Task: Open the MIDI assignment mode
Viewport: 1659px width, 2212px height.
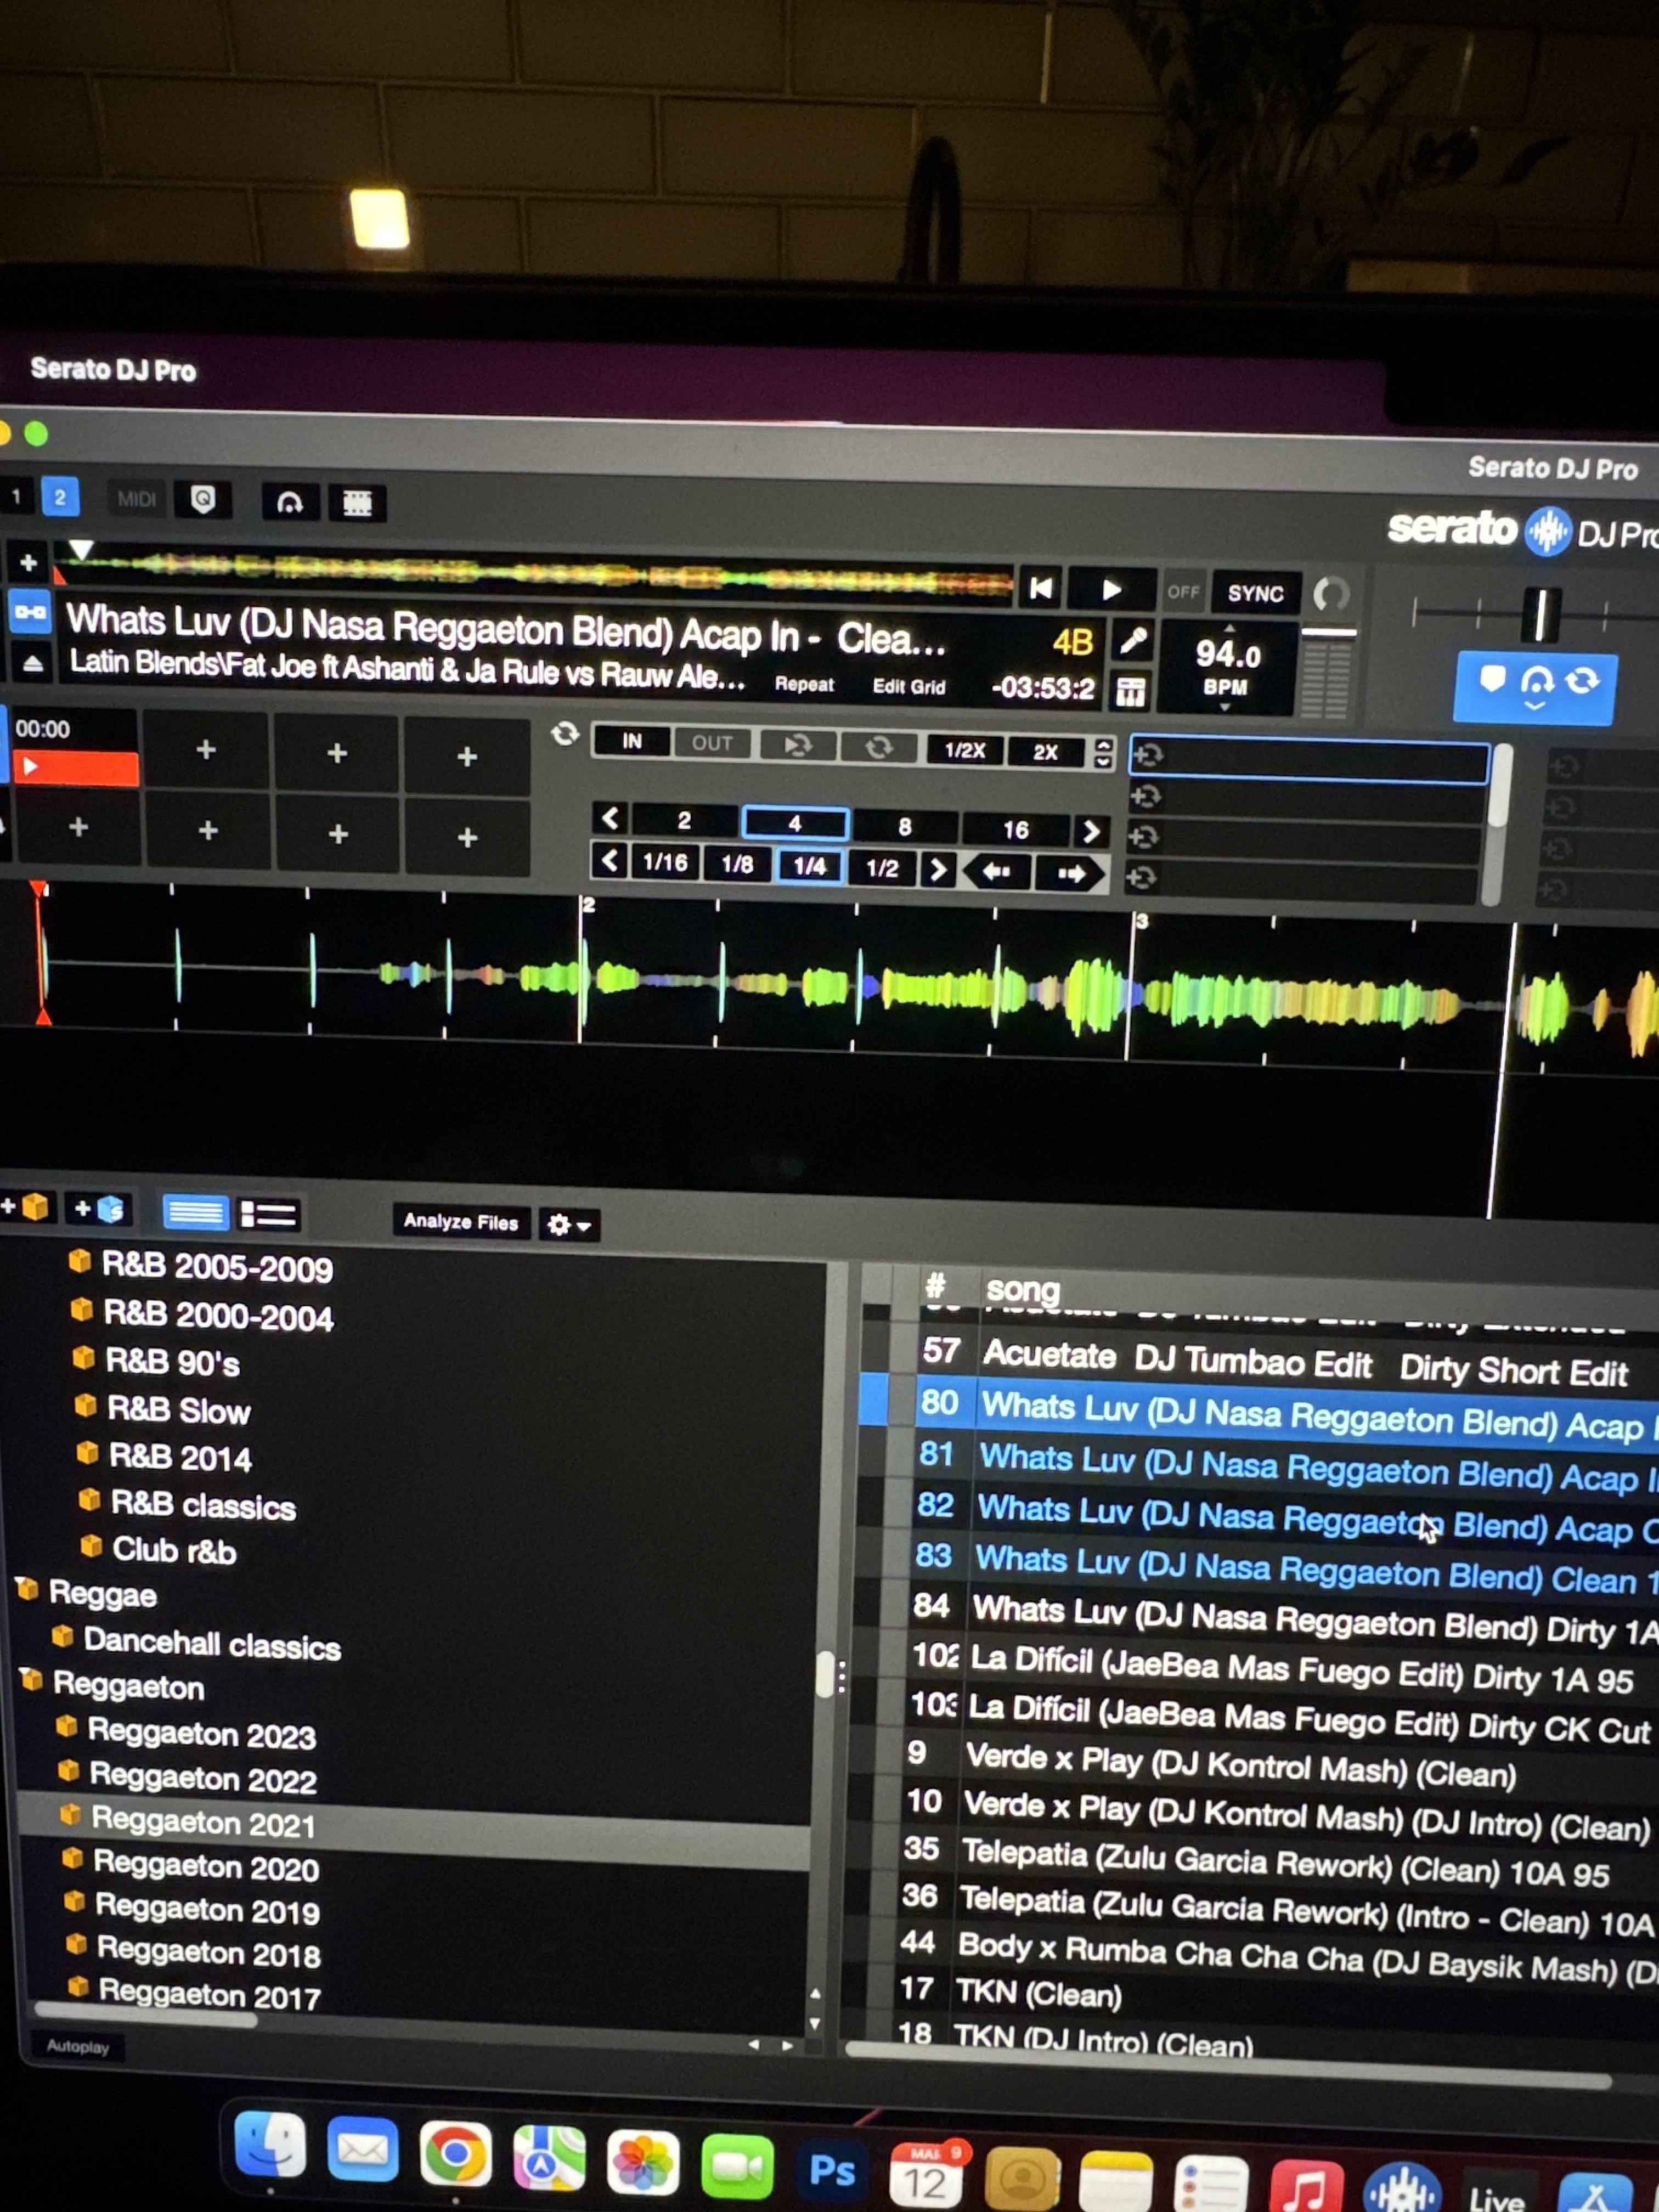Action: click(136, 499)
